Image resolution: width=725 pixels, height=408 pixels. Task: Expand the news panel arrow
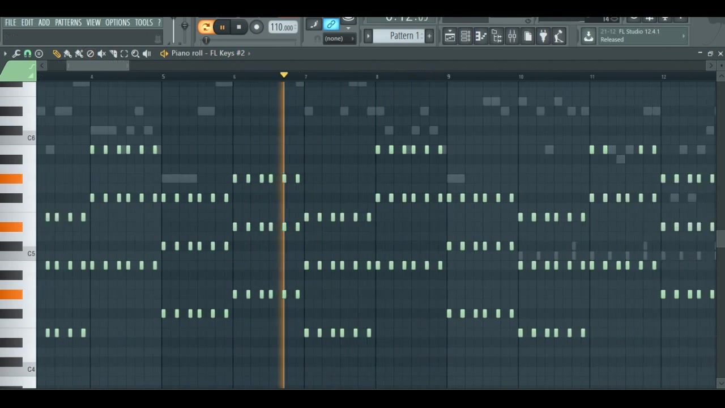tap(684, 36)
